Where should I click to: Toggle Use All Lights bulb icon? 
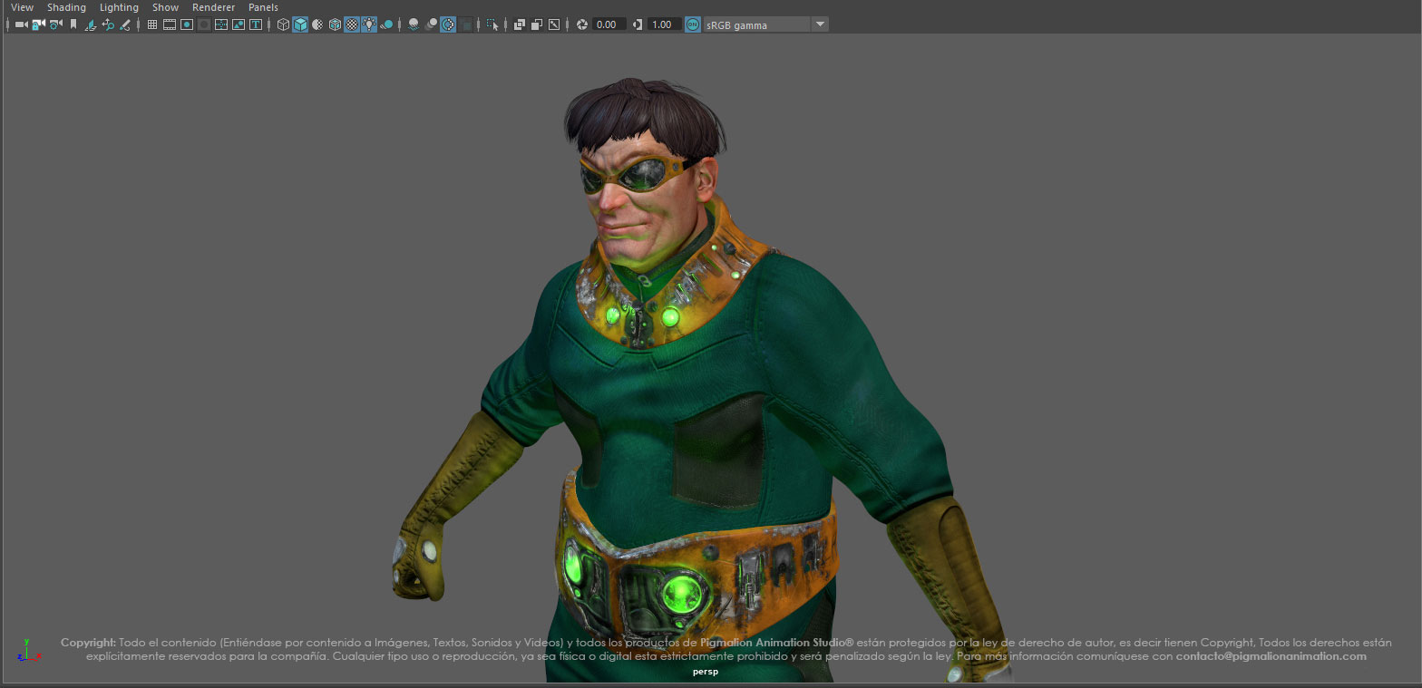(369, 24)
